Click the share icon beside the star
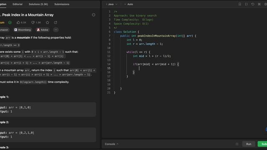Image resolution: width=267 pixels, height=150 pixels. pyautogui.click(x=55, y=22)
